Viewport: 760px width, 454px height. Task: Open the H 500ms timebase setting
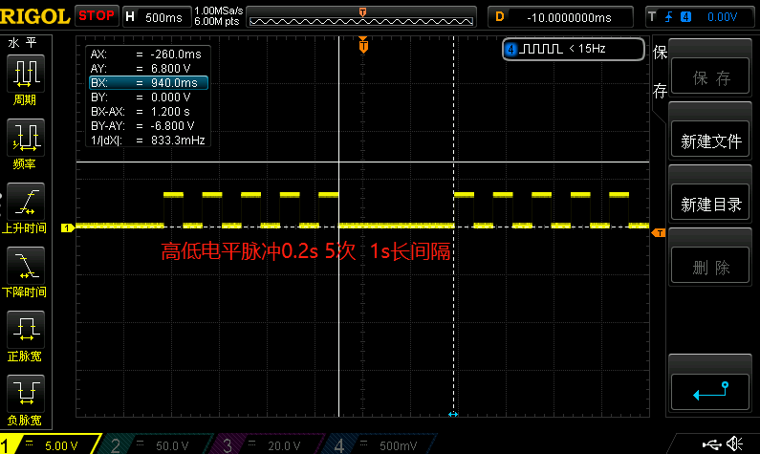[x=156, y=16]
